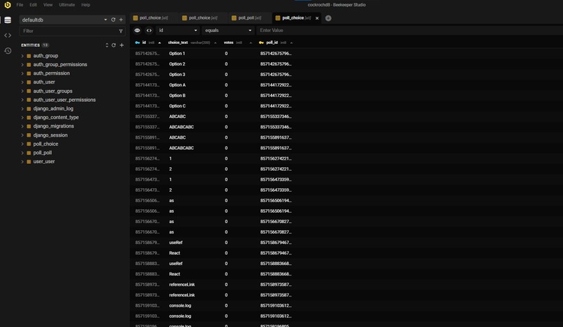Expand the django_migrations table

pyautogui.click(x=22, y=127)
